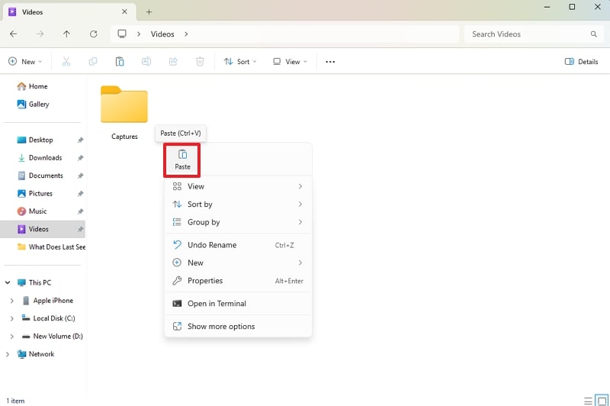Select New Volume (D:) drive
This screenshot has height=406, width=610.
click(x=53, y=337)
